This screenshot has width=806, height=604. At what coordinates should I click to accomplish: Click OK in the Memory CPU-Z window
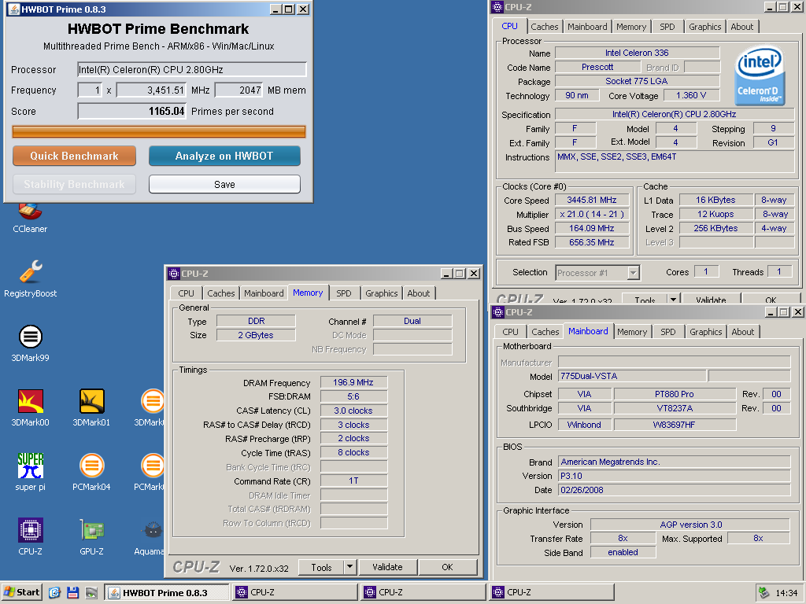(448, 567)
